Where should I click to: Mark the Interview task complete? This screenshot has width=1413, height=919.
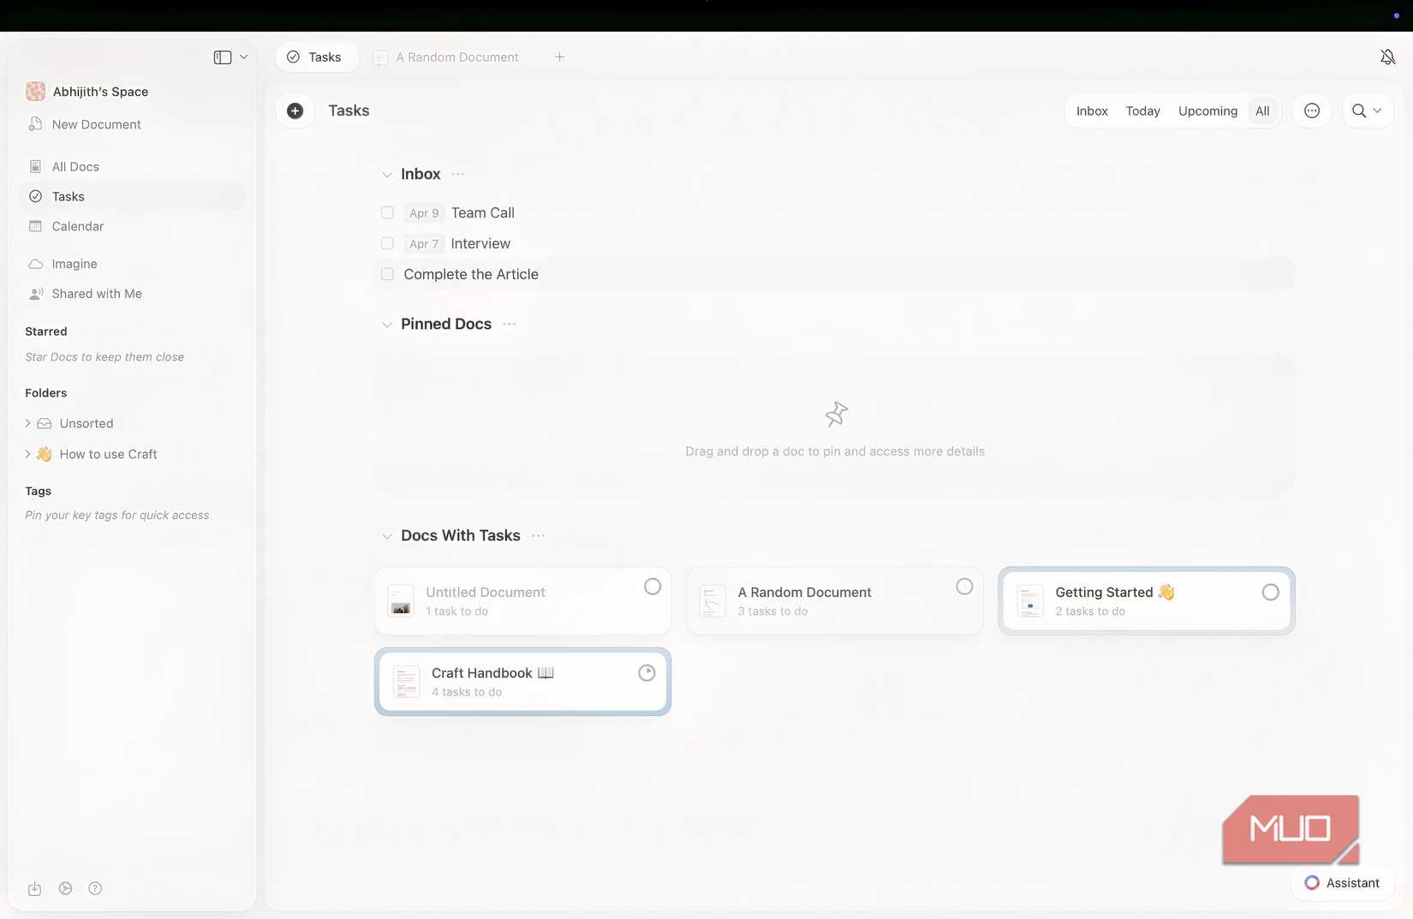[387, 243]
